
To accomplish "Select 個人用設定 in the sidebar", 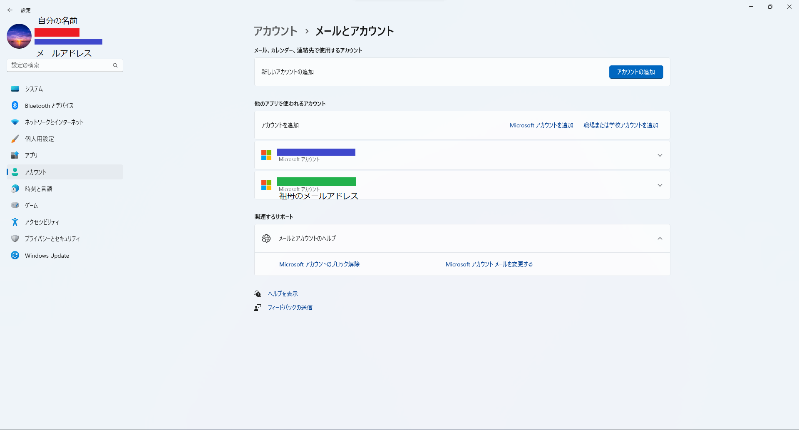I will point(65,139).
